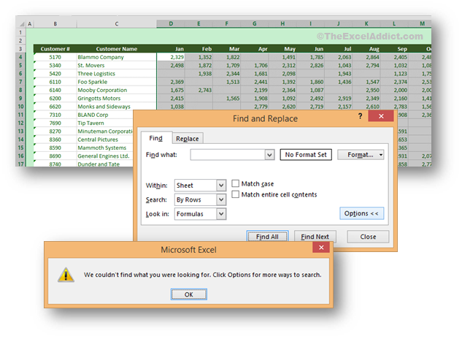Image resolution: width=462 pixels, height=339 pixels.
Task: Tick Match entire cell contents checkbox
Action: pyautogui.click(x=235, y=194)
